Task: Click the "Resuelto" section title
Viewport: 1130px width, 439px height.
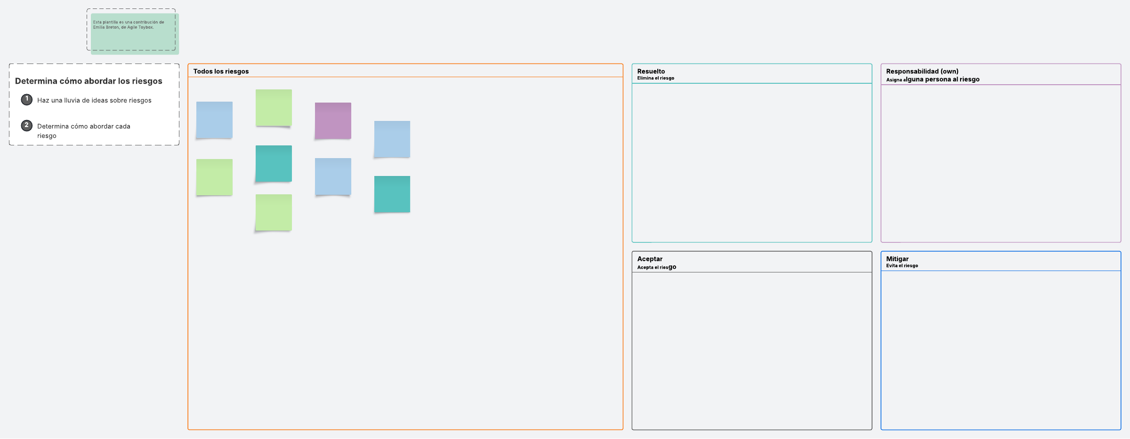Action: 651,72
